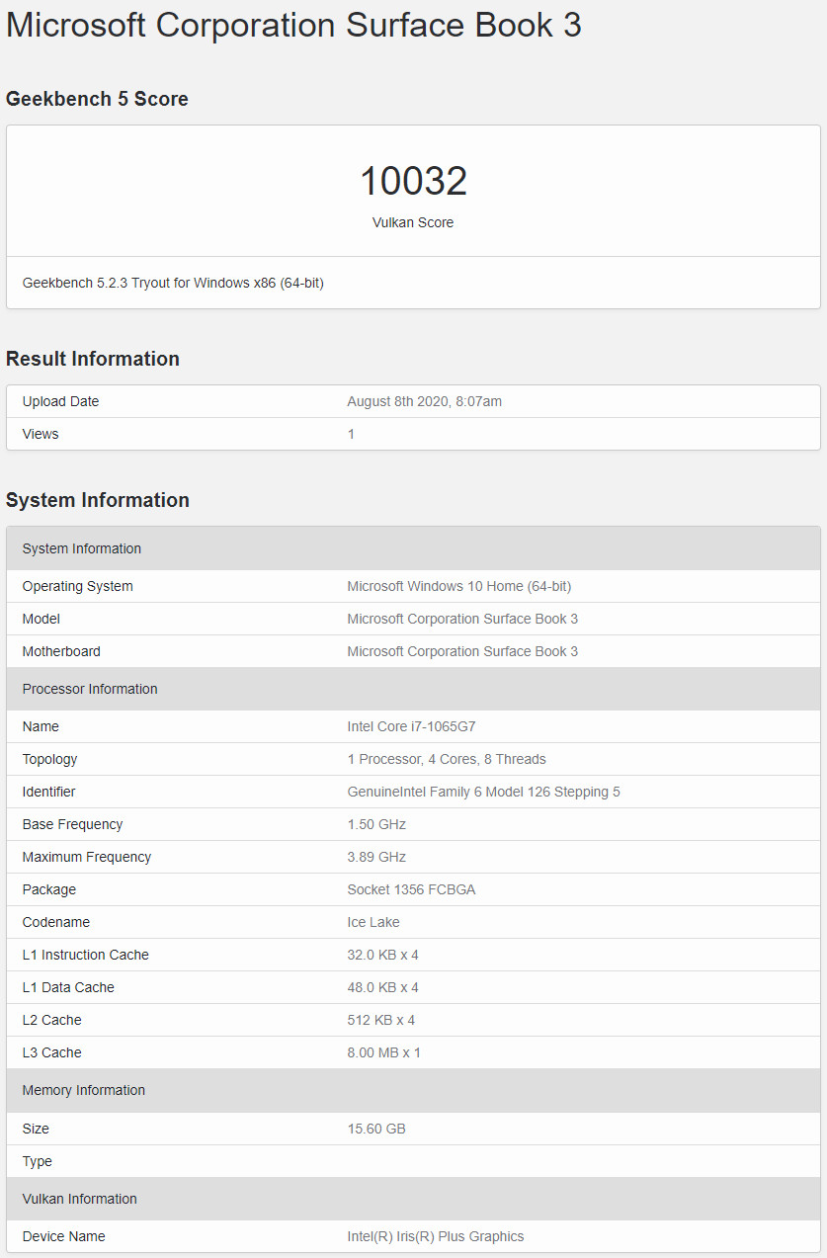Click the Operating System label
Viewport: 827px width, 1258px height.
[x=77, y=586]
